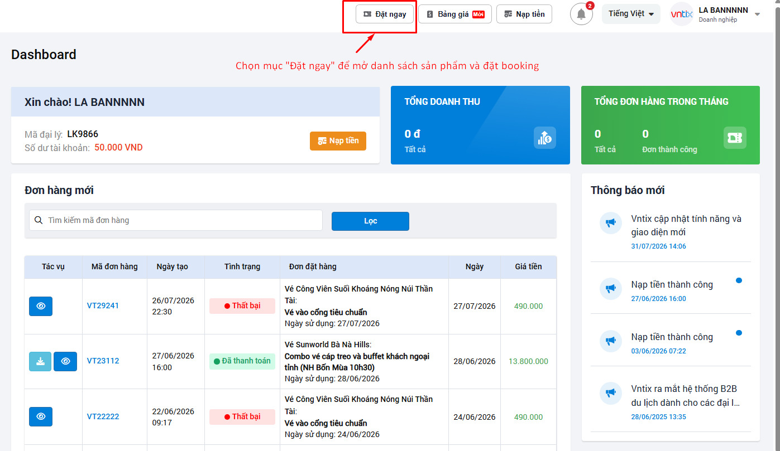Click megaphone icon for Vntix ra mắt notification

(x=611, y=393)
